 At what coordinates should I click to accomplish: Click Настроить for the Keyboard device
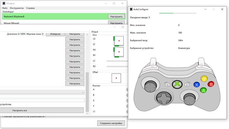116,16
